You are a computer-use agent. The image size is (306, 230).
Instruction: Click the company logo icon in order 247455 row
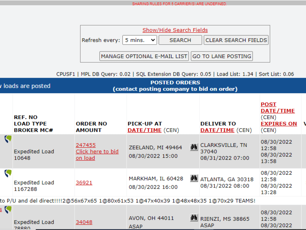[x=8, y=139]
